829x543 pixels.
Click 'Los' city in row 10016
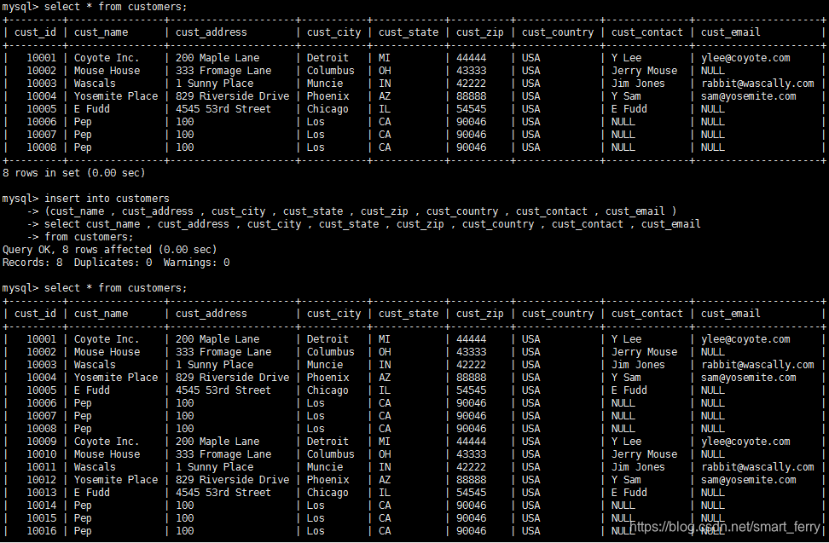click(316, 531)
